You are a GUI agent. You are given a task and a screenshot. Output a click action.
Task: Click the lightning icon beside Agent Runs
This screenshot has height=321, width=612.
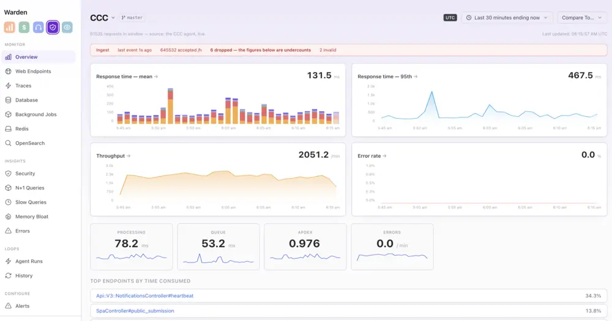[x=8, y=261]
